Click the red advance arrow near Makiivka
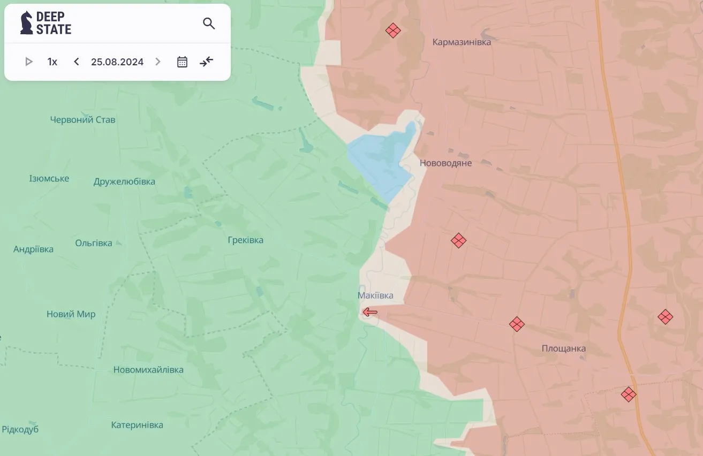Viewport: 703px width, 456px height. 369,312
